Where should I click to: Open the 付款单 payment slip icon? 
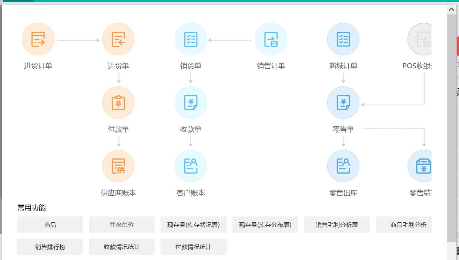118,102
